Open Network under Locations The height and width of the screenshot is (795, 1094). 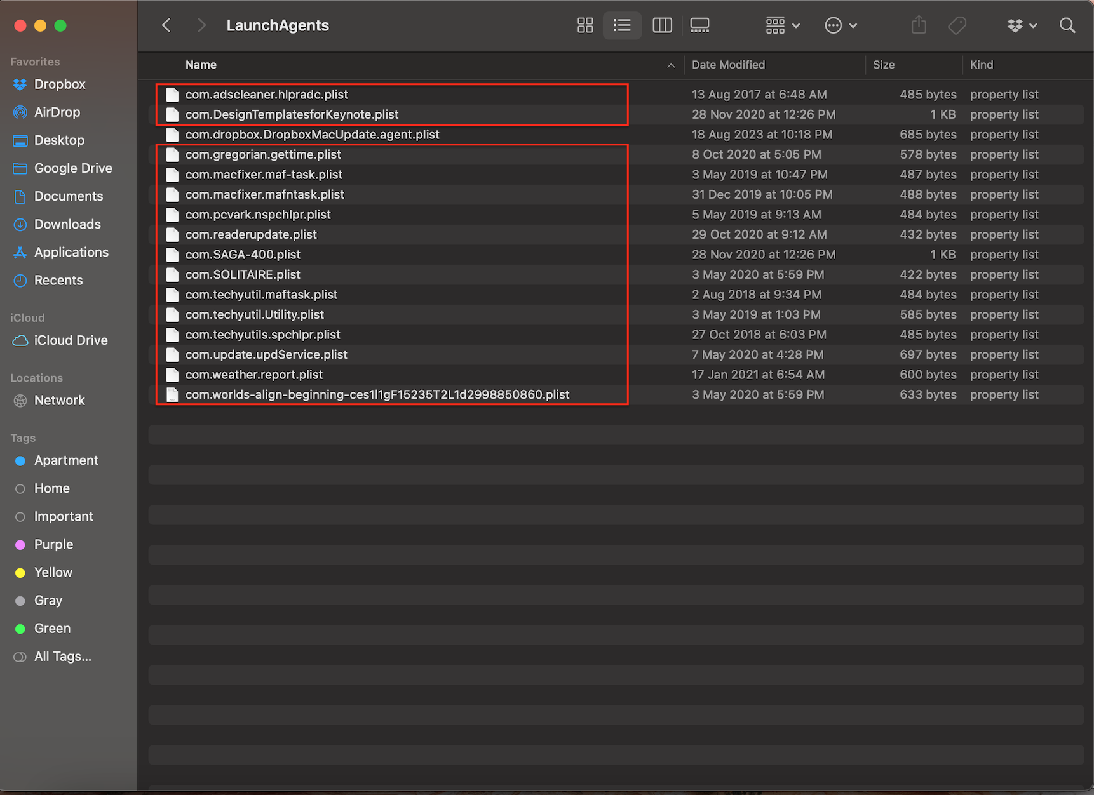pyautogui.click(x=59, y=400)
